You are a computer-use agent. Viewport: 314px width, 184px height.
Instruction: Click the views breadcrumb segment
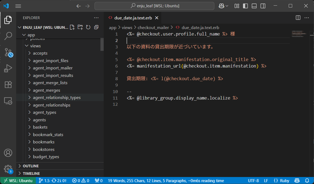127,28
